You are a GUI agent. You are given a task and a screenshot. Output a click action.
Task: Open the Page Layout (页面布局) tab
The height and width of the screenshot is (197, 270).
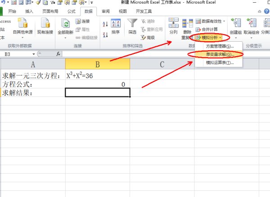click(50, 11)
